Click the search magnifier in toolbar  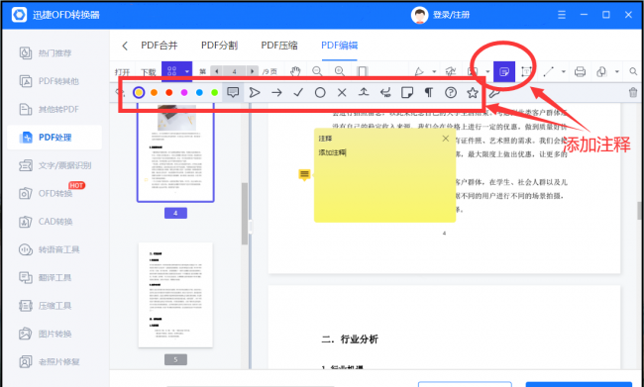pos(633,72)
